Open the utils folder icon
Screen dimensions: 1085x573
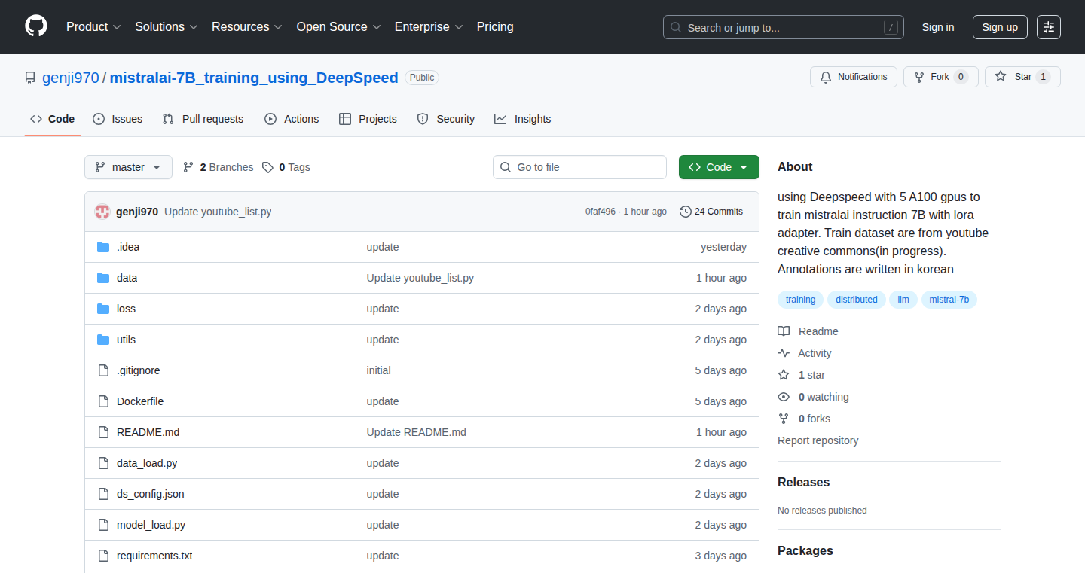pos(103,340)
